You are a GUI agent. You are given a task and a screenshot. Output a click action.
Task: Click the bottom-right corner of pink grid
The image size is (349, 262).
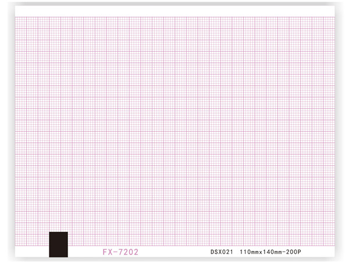click(334, 245)
